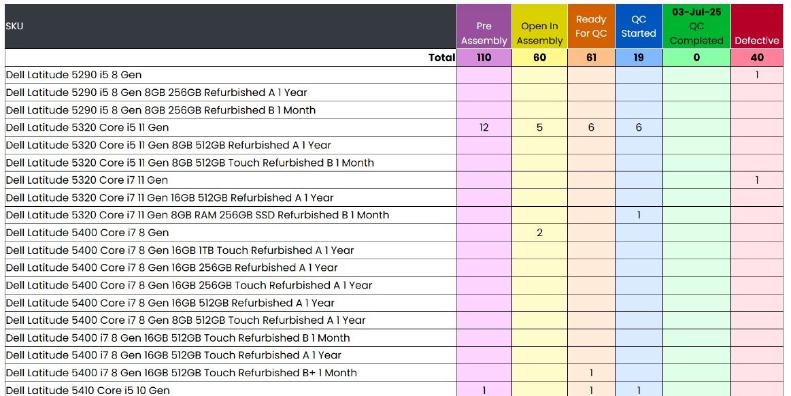
Task: Select the QC Completed total 0
Action: 696,58
